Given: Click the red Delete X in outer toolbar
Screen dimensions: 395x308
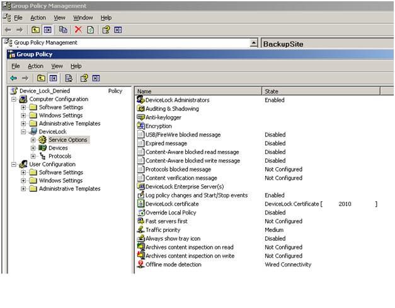Looking at the screenshot, I should click(78, 30).
